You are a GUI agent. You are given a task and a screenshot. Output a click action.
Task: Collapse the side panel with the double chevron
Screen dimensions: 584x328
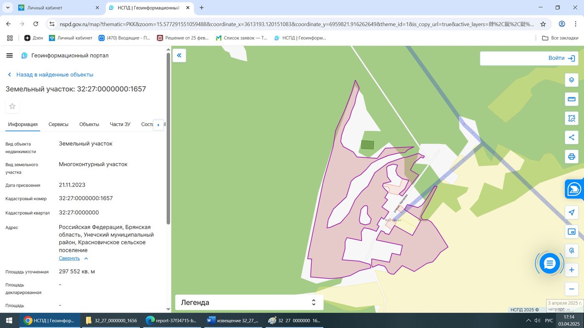coord(179,55)
